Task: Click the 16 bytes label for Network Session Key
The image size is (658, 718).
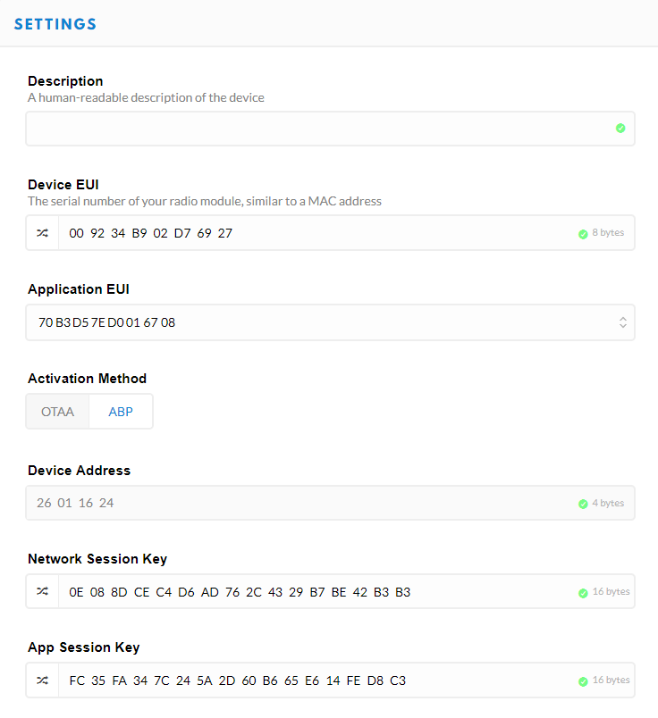Action: 611,591
